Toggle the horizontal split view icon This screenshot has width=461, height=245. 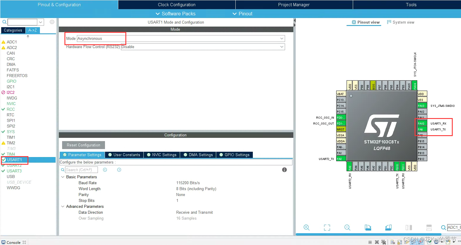(x=429, y=228)
